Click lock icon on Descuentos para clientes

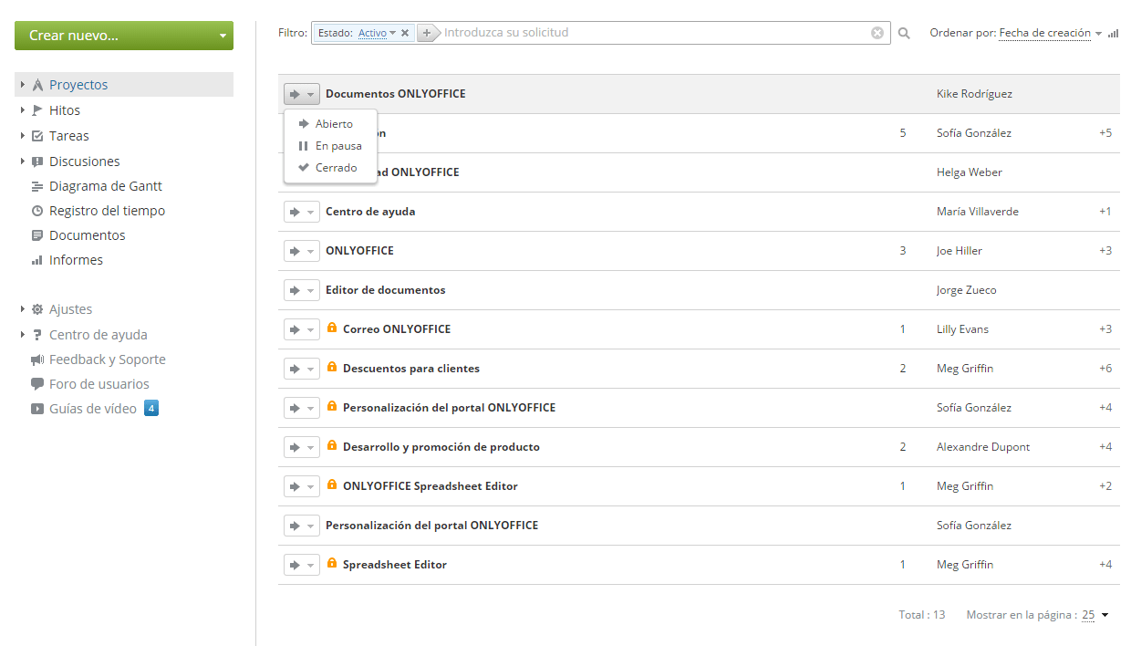click(x=332, y=367)
